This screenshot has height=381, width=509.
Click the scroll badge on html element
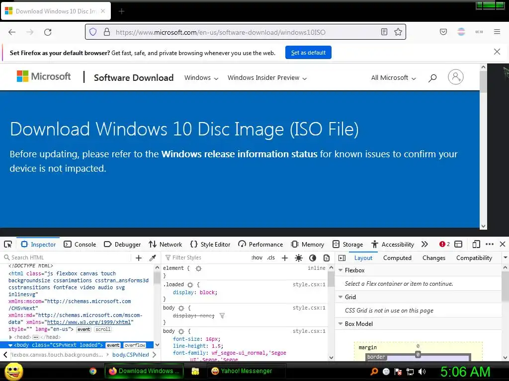[x=103, y=329]
